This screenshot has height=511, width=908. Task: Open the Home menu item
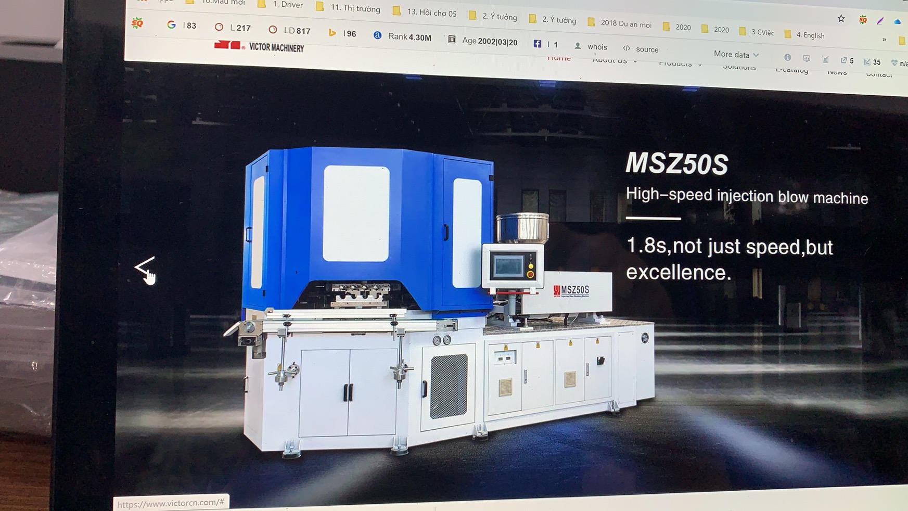(x=559, y=58)
